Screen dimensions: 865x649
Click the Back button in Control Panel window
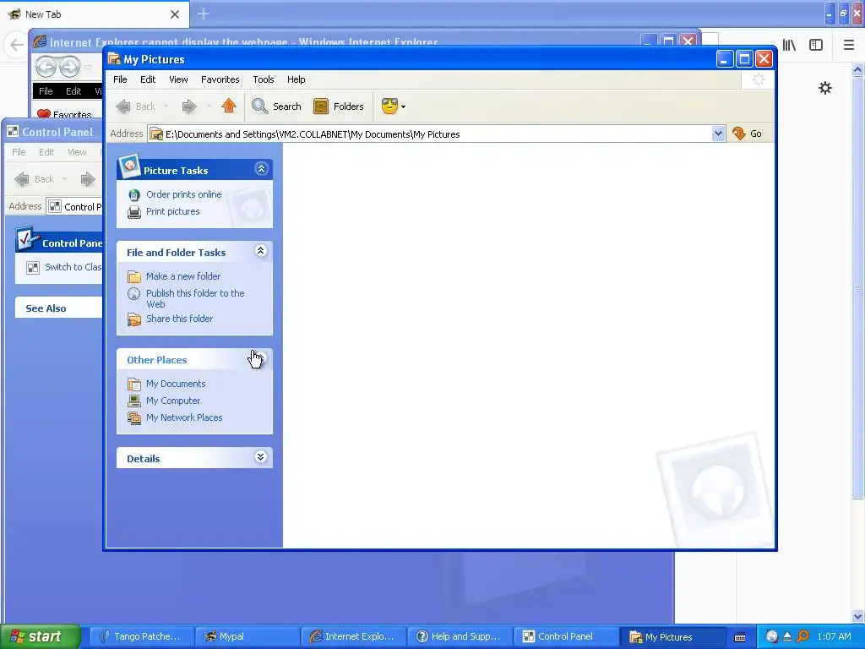click(34, 179)
